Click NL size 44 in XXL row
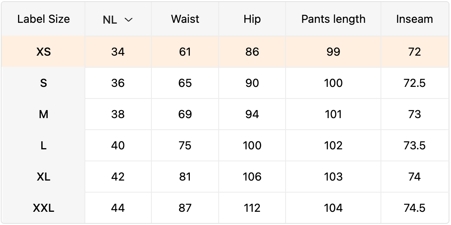451x225 pixels. [118, 208]
